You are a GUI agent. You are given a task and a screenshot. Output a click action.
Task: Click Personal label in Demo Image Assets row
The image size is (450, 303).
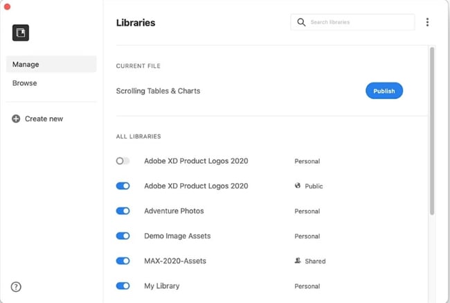(x=307, y=236)
